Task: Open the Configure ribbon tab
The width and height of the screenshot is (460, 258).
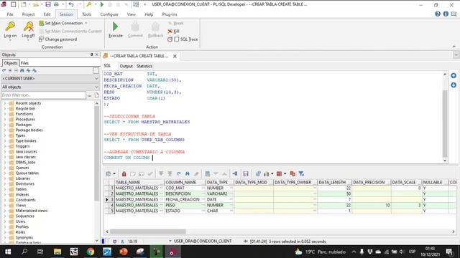Action: [109, 14]
